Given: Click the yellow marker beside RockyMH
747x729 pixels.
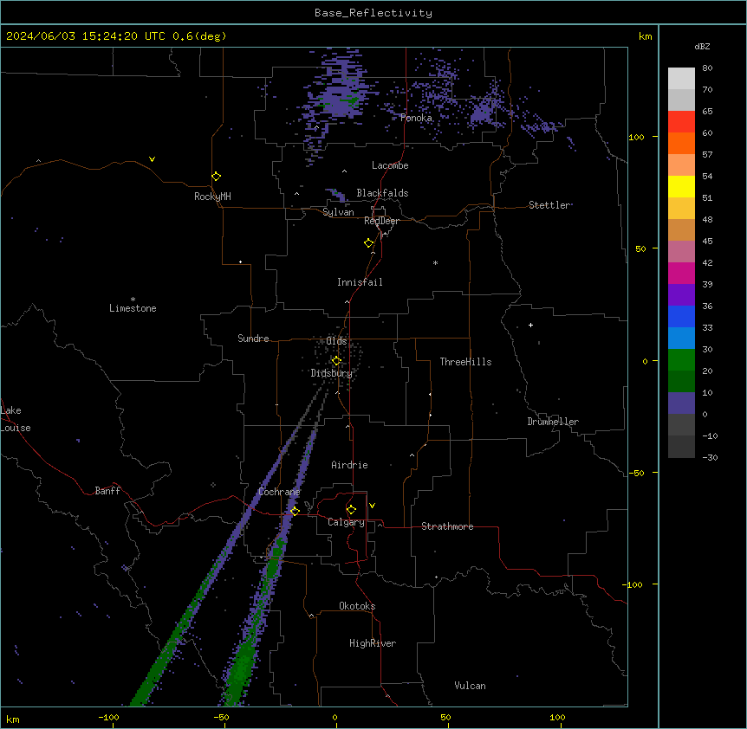Looking at the screenshot, I should [x=217, y=177].
